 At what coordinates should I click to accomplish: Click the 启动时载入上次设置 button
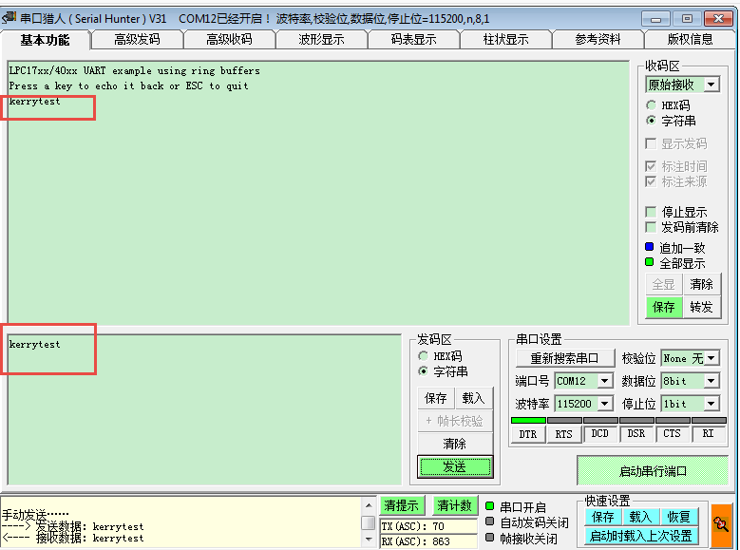point(641,536)
